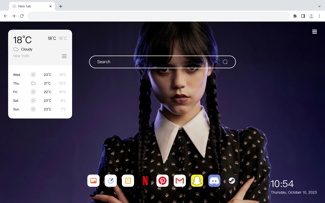The height and width of the screenshot is (203, 325).
Task: Reload the page
Action: (22, 16)
